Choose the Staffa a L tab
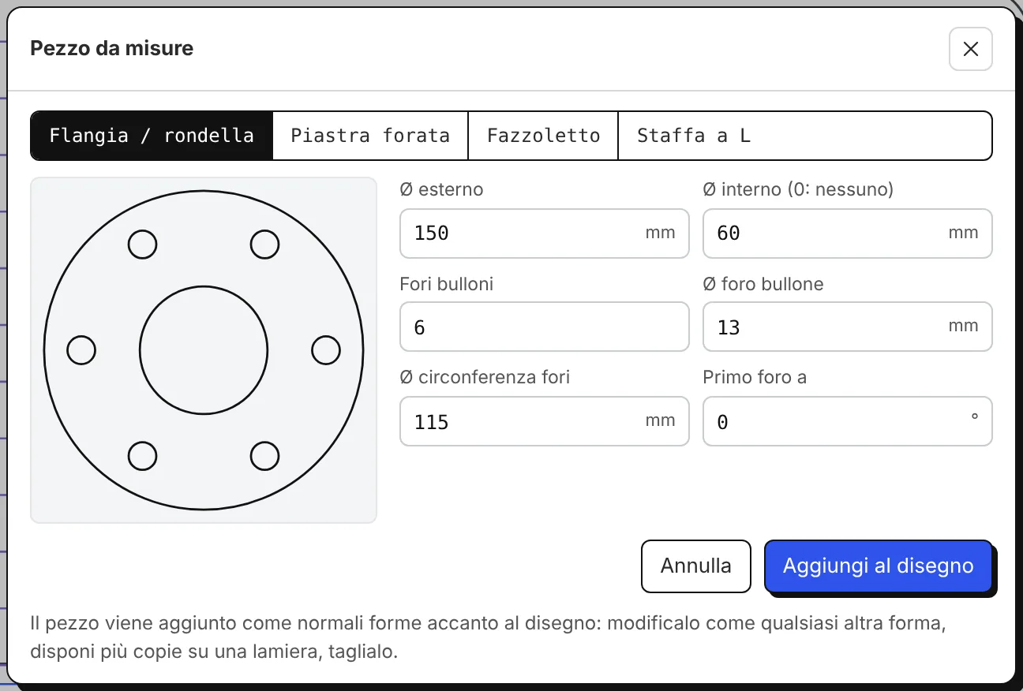 pos(694,136)
